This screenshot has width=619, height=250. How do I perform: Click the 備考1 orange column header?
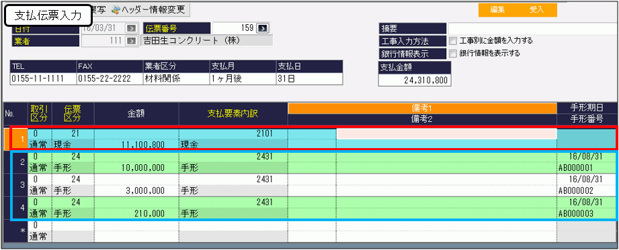click(x=422, y=109)
